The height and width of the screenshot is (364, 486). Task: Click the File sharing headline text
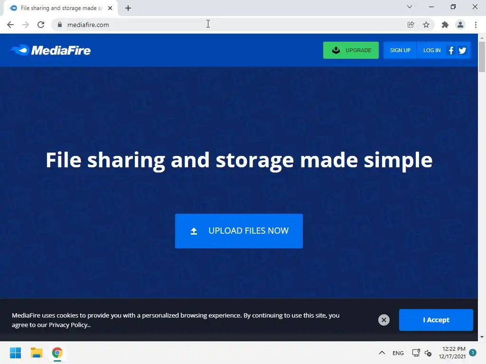click(239, 160)
